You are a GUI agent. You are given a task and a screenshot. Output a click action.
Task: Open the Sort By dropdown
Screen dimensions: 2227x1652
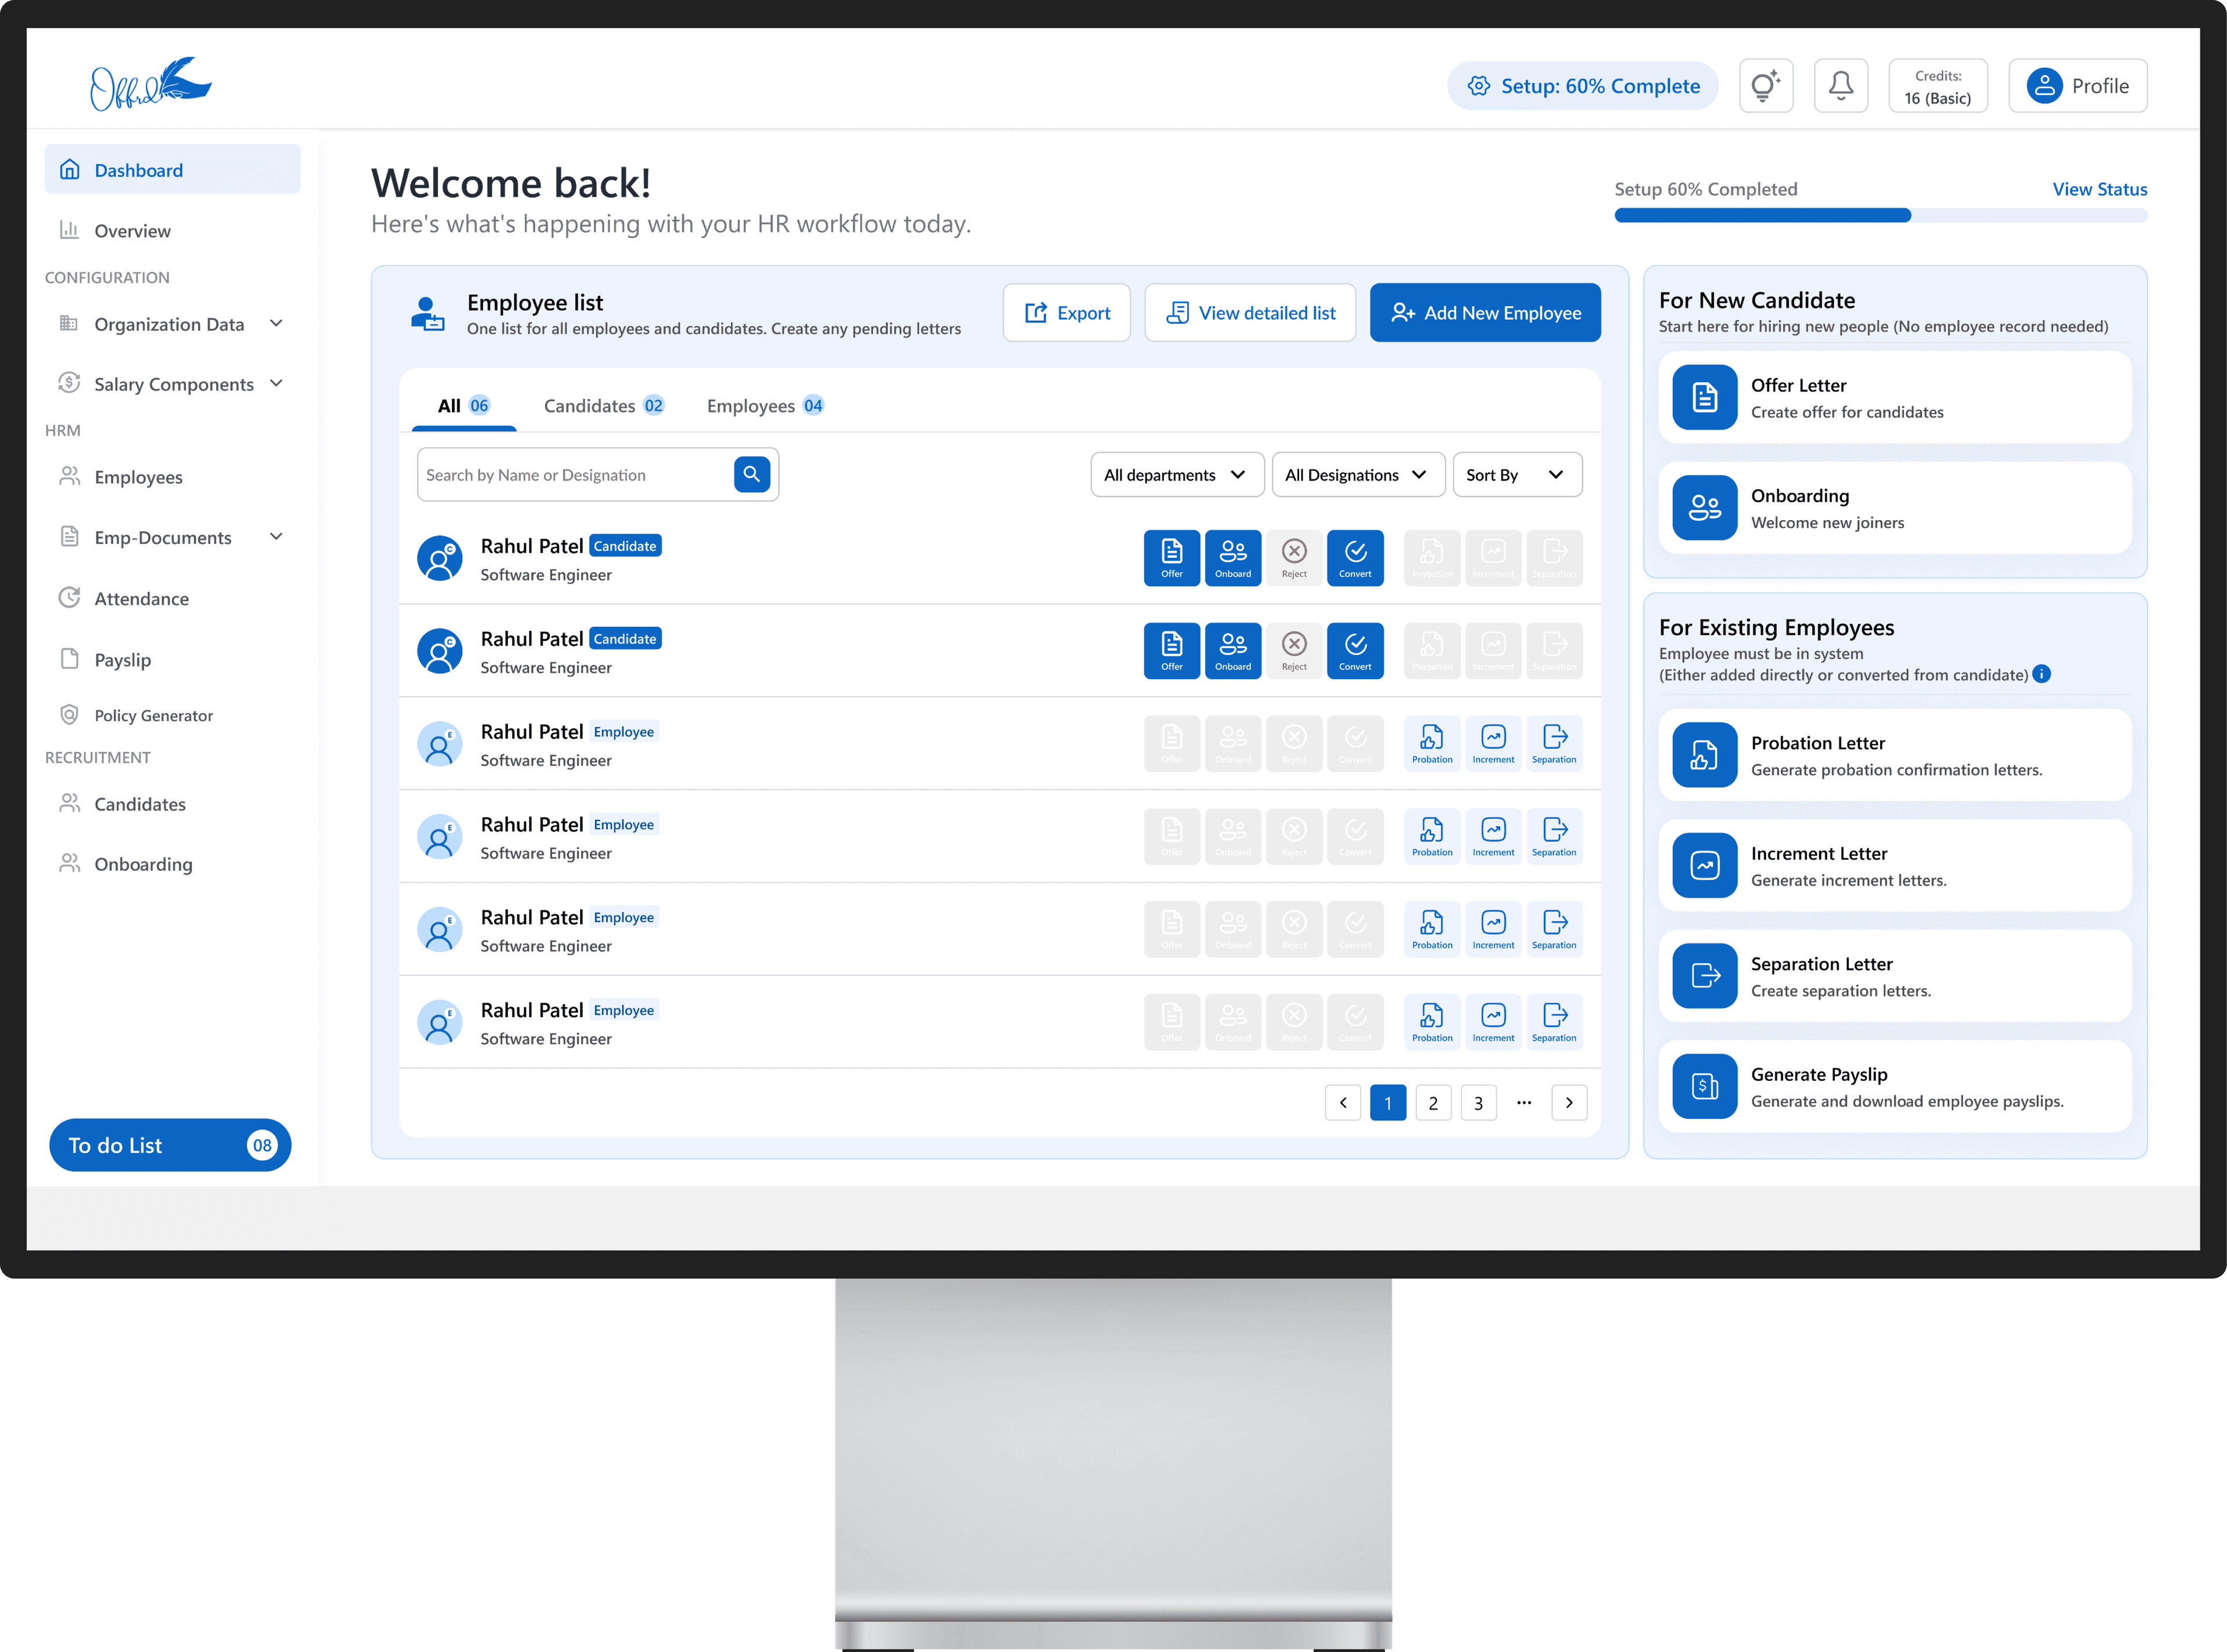click(x=1517, y=475)
